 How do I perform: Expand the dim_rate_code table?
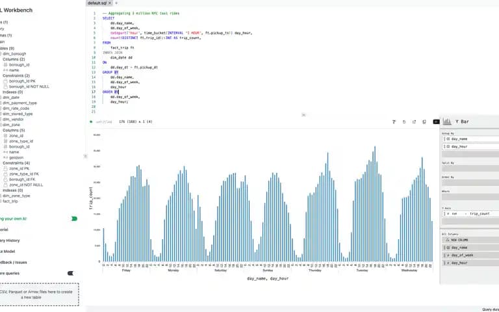click(16, 109)
